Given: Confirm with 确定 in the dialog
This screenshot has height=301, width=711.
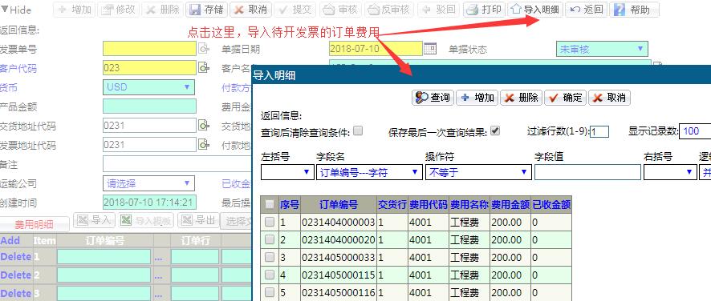Looking at the screenshot, I should pos(565,98).
